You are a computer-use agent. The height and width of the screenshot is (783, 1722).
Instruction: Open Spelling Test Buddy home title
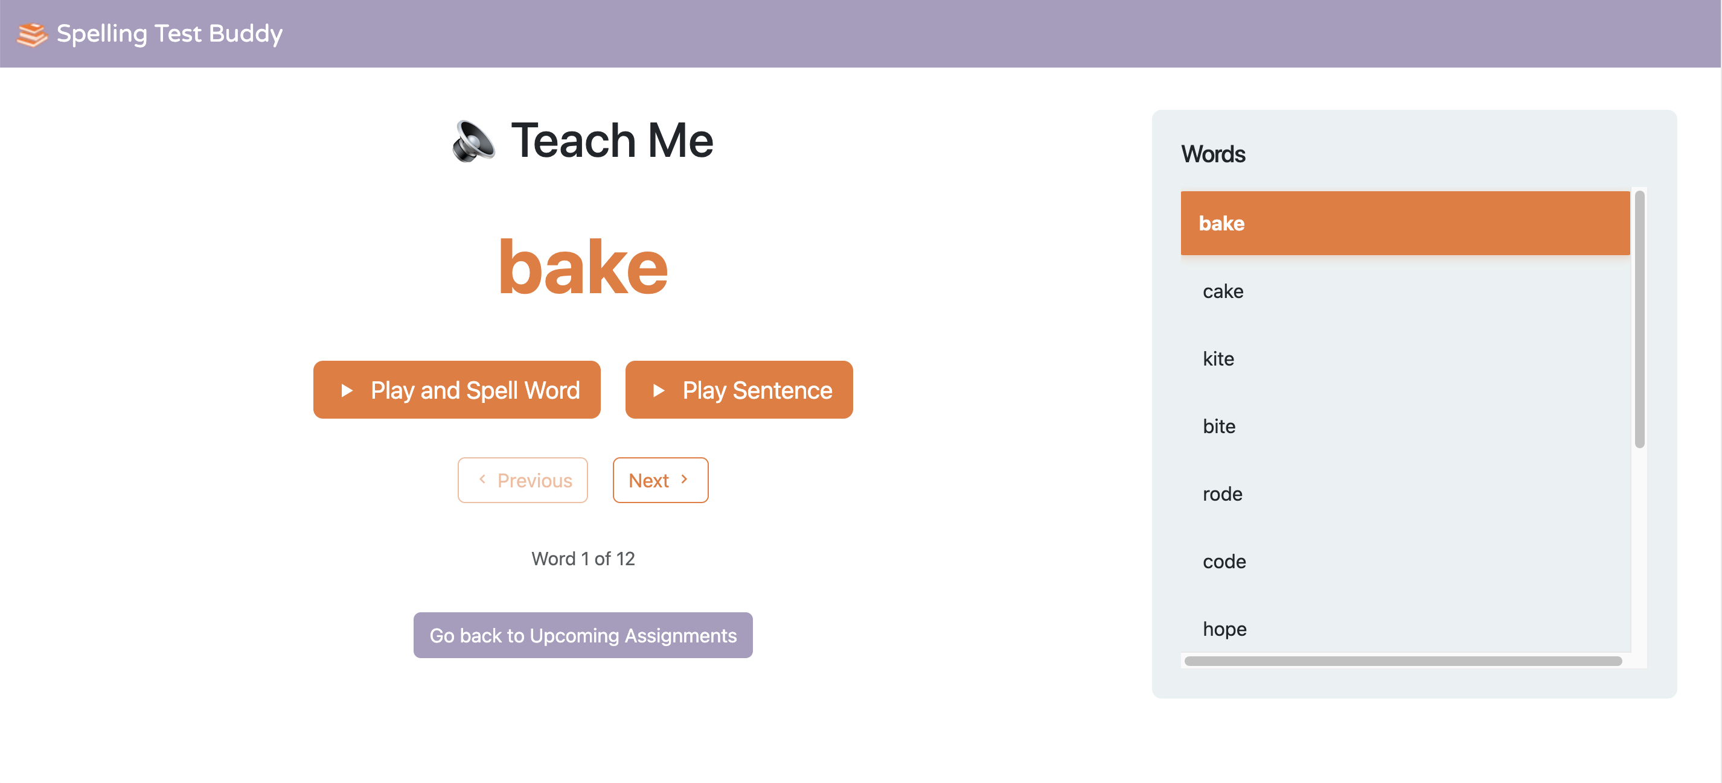(x=169, y=33)
